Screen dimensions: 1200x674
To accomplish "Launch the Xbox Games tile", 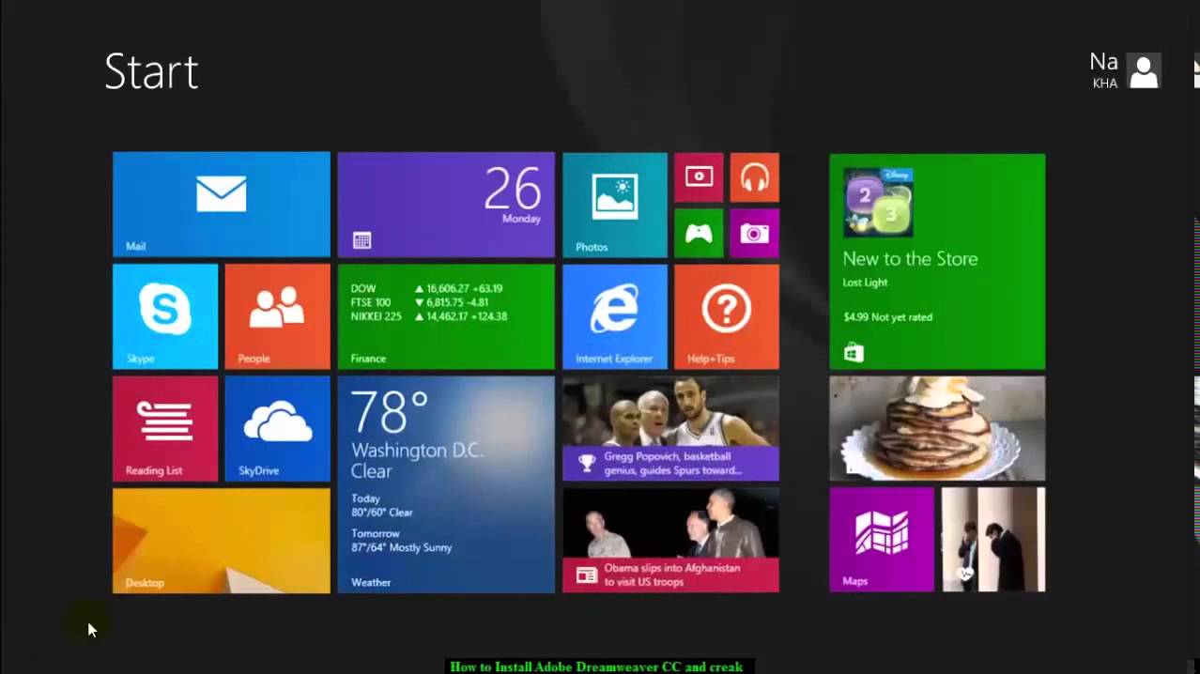I will click(699, 233).
